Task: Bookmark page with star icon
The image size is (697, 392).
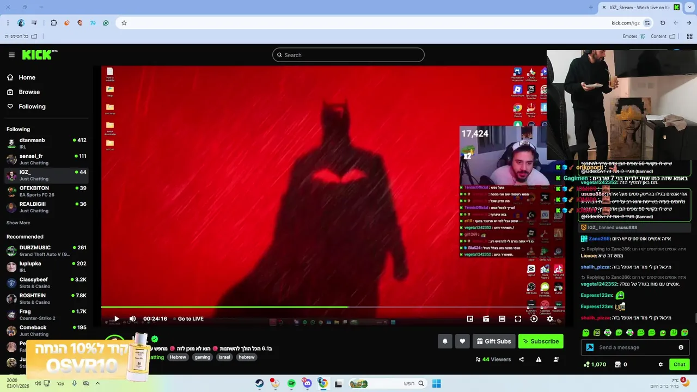Action: pos(124,23)
